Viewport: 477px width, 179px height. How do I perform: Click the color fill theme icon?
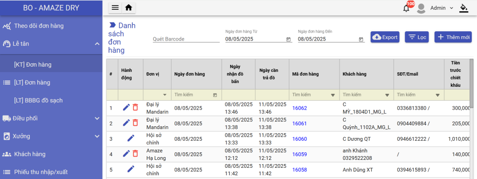[x=463, y=8]
